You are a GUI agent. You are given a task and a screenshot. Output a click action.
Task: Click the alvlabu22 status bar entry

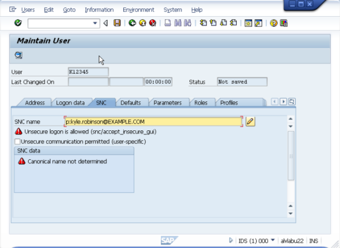(x=292, y=240)
